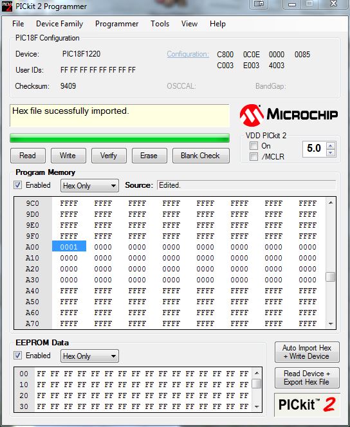Click EEPROM Data scrollbar down arrow
This screenshot has width=350, height=427.
coord(257,407)
